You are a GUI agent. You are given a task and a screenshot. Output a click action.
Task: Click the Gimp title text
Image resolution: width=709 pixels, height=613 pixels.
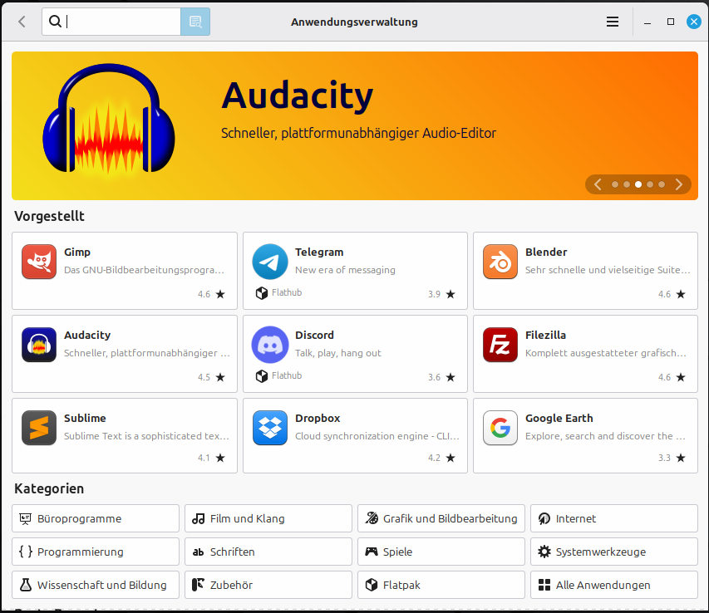pyautogui.click(x=76, y=252)
